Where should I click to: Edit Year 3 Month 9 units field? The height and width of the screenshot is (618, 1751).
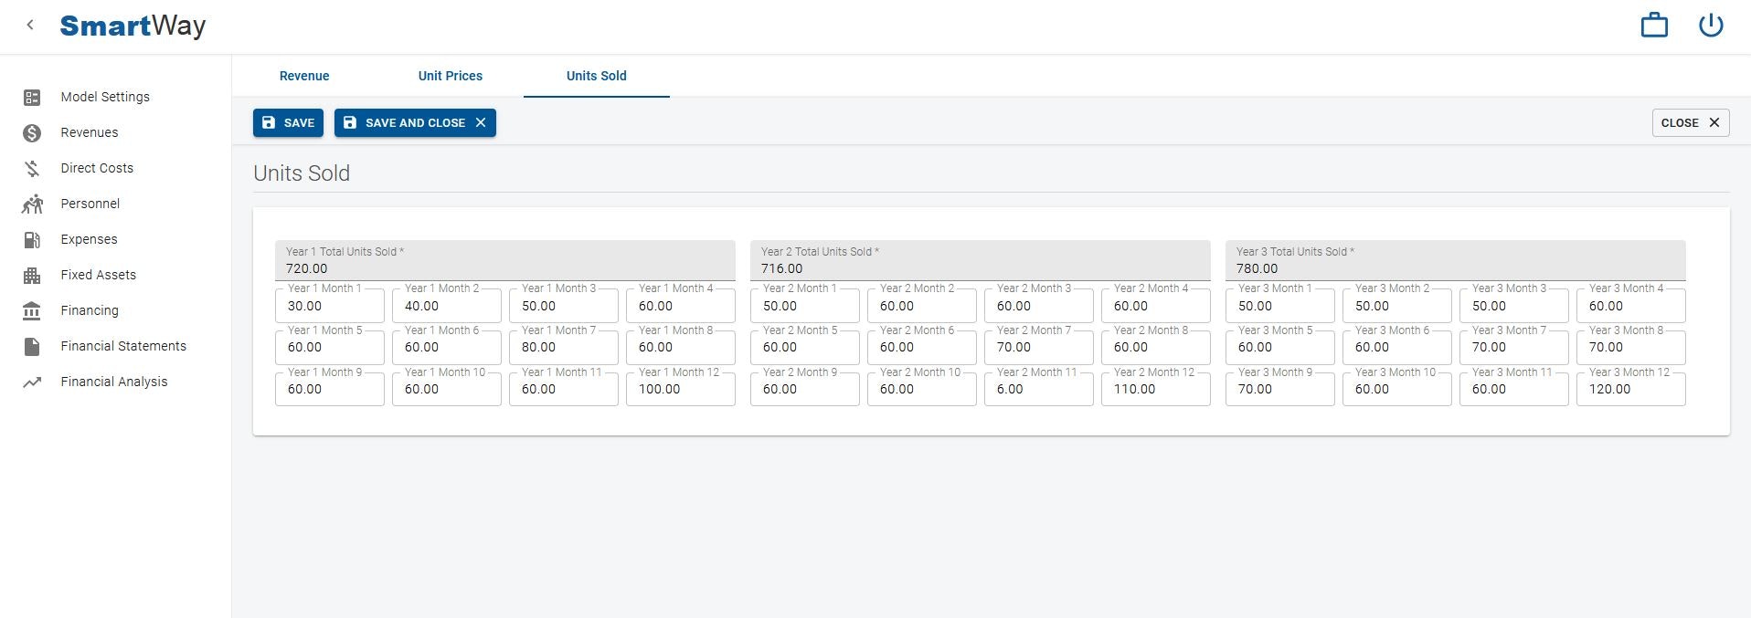click(1280, 389)
